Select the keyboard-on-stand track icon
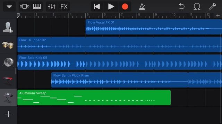222x124 pixels. (x=8, y=97)
